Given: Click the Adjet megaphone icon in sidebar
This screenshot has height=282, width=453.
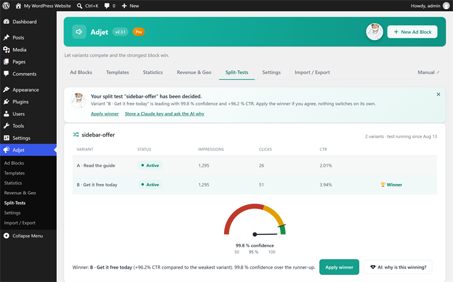Looking at the screenshot, I should 6,150.
